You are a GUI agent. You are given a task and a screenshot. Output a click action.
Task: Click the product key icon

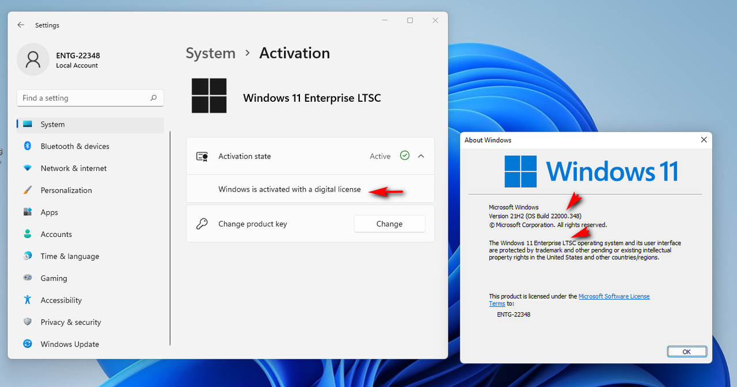coord(202,224)
